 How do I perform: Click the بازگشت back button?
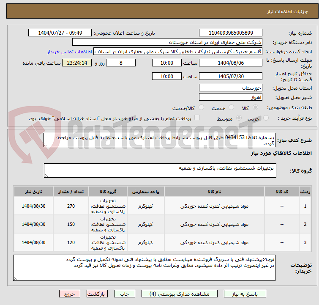pyautogui.click(x=97, y=294)
